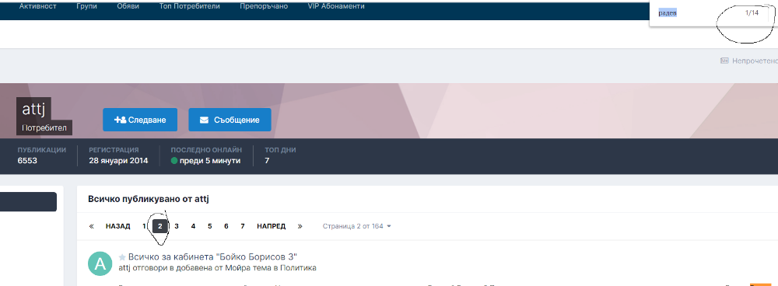Click the Топ дни value 7

click(x=267, y=161)
